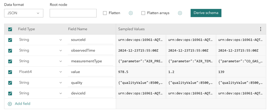Uncheck the deviceId field checkbox

click(x=10, y=93)
